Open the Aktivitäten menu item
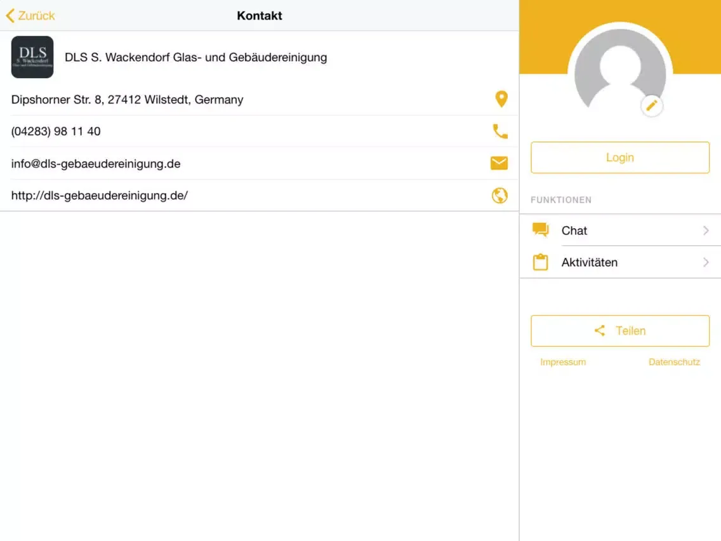Screen dimensions: 721x541 click(589, 262)
